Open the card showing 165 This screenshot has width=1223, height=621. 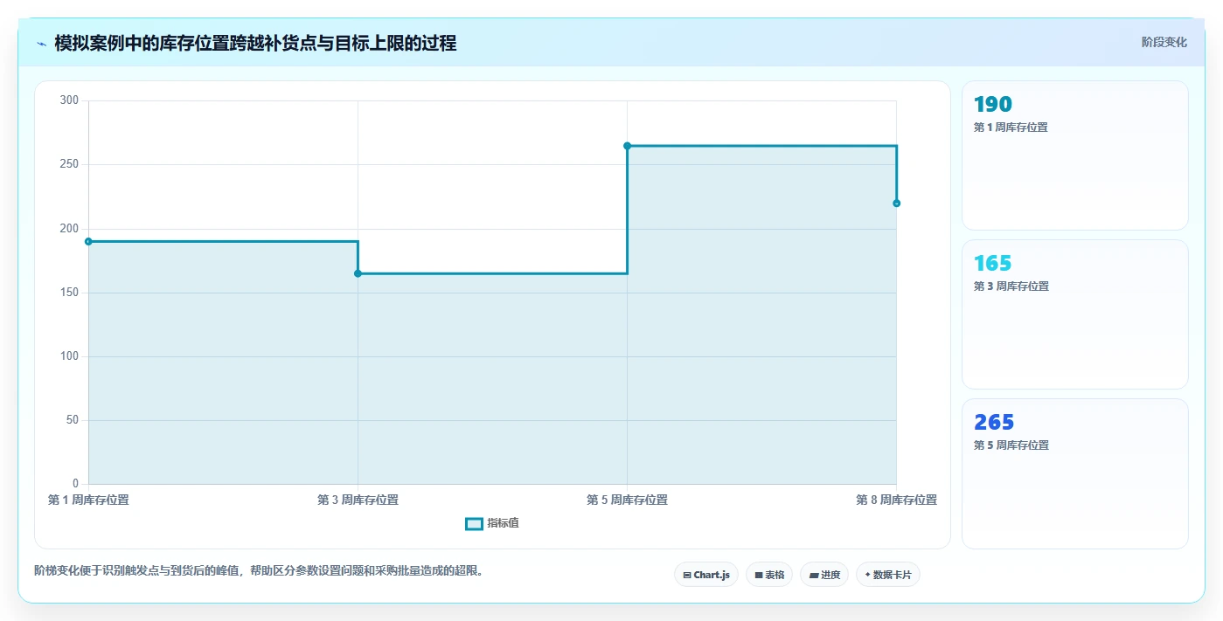pyautogui.click(x=1074, y=314)
